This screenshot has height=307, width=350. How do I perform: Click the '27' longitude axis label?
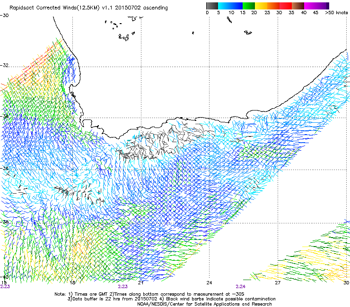[x=278, y=283]
